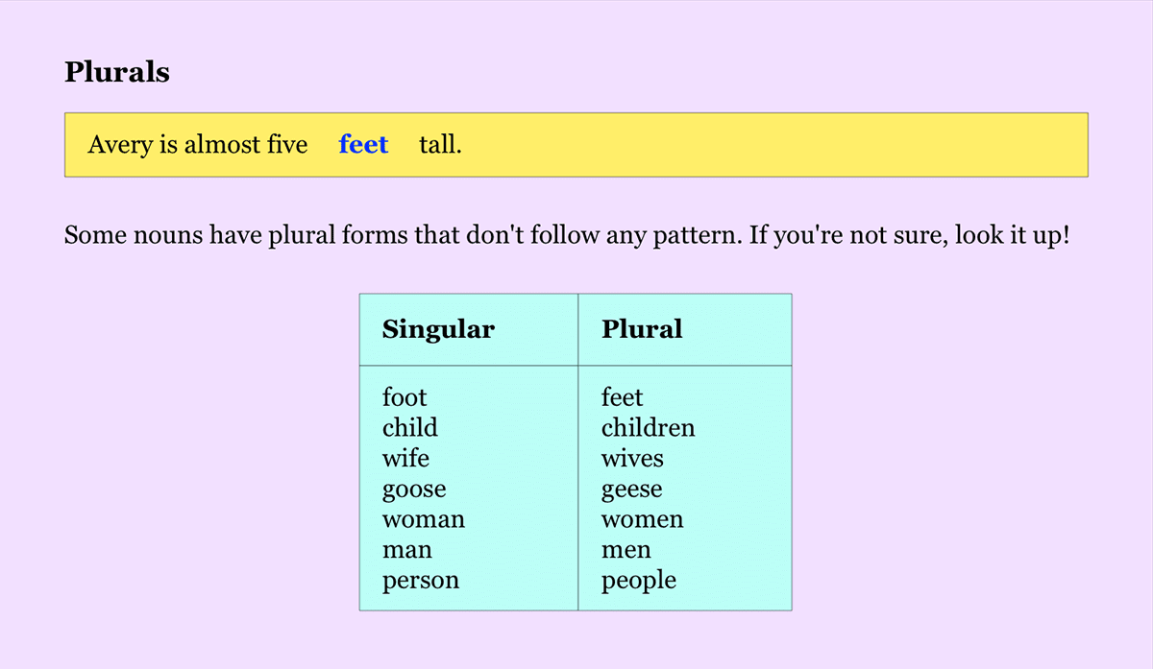Click the word "geese" in the table
The image size is (1153, 669).
631,490
